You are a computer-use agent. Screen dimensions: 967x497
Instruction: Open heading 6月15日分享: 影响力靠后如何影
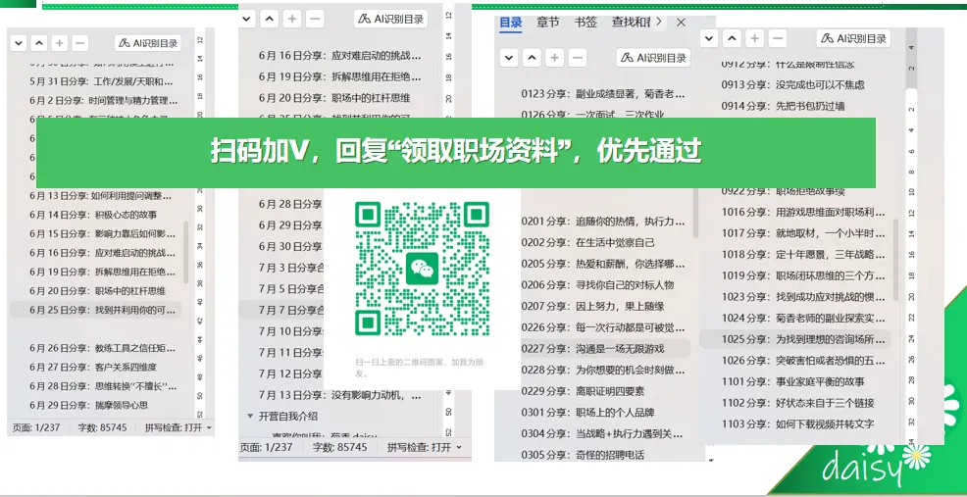coord(102,233)
